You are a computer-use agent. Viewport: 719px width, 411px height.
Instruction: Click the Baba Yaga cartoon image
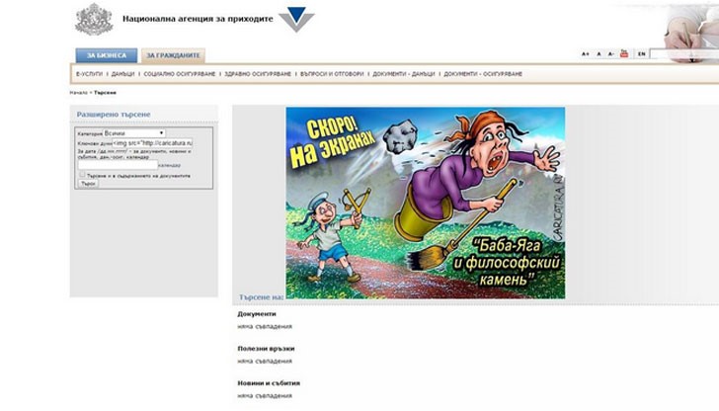[425, 203]
